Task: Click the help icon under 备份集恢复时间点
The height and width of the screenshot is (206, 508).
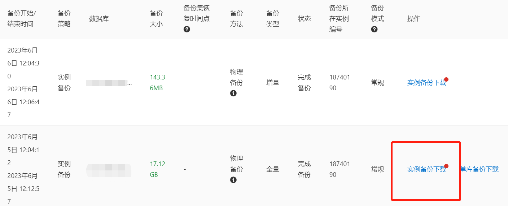Action: click(x=187, y=29)
